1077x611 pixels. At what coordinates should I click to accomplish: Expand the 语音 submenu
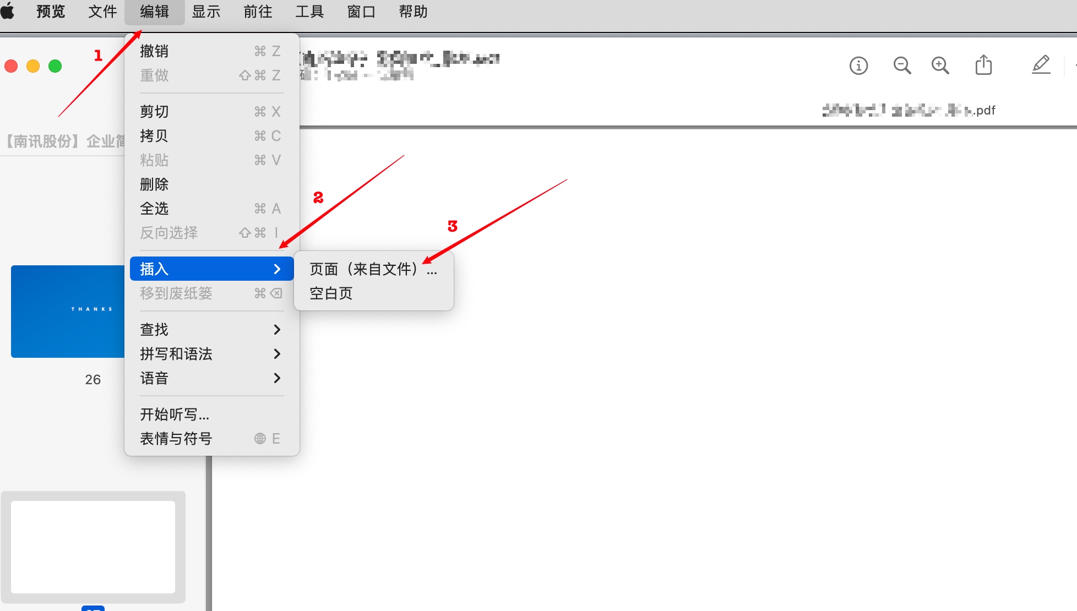point(212,378)
